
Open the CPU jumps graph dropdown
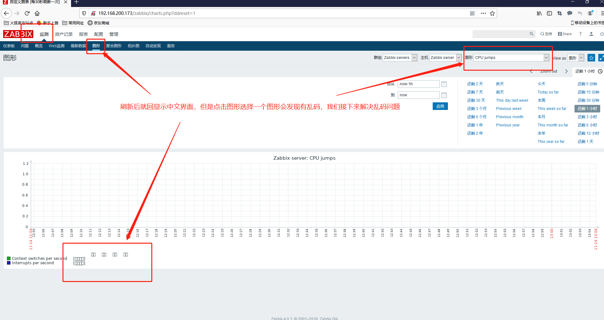[x=511, y=58]
